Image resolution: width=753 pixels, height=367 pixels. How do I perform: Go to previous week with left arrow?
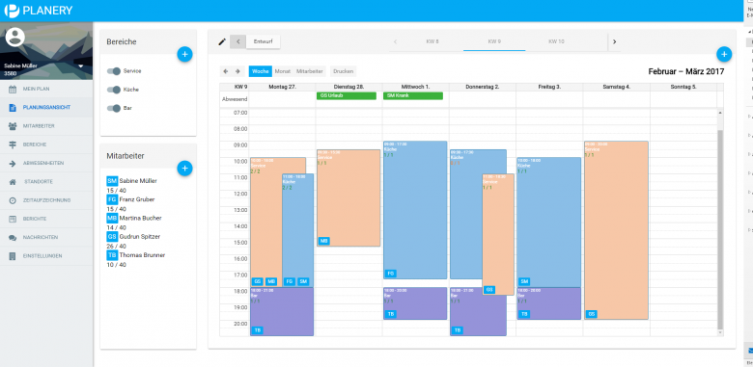[226, 71]
